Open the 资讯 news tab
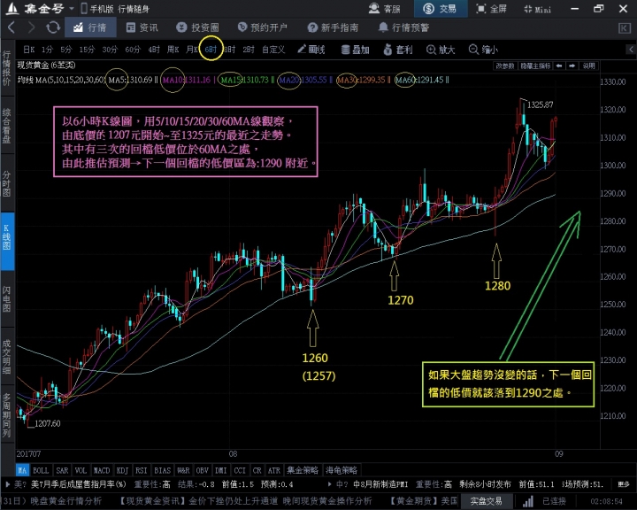Viewport: 637px width, 510px height. (x=142, y=27)
